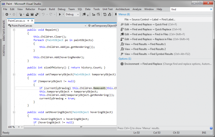Select the Quick Find result
The height and width of the screenshot is (137, 215).
[x=165, y=25]
